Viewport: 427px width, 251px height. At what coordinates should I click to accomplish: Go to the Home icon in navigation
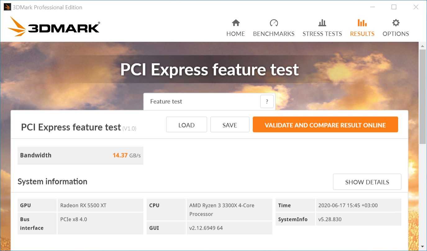pos(236,23)
